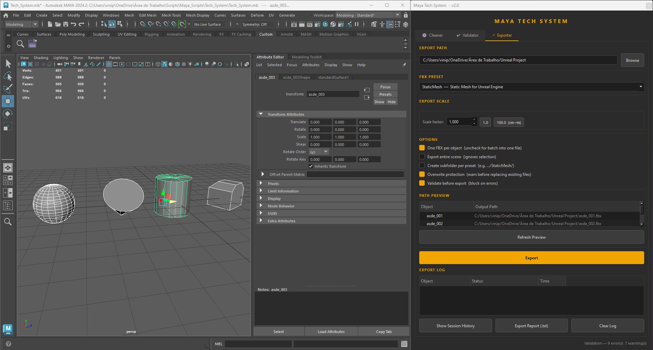
Task: Select the Lasso Select tool
Action: (x=8, y=76)
